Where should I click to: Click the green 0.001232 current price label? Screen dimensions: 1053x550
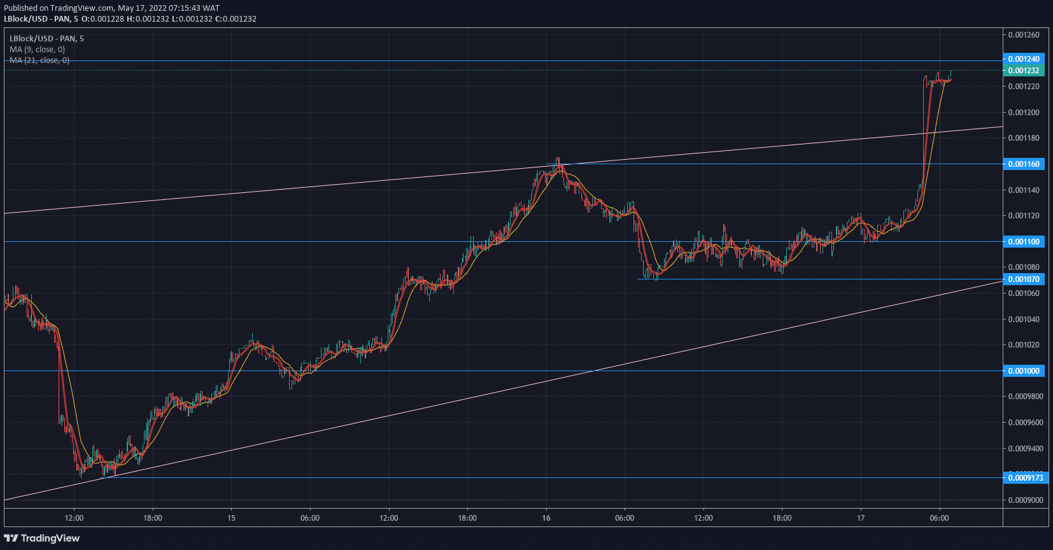(x=1024, y=71)
